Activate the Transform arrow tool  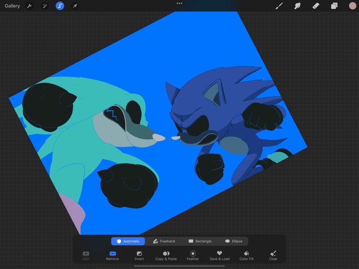75,6
